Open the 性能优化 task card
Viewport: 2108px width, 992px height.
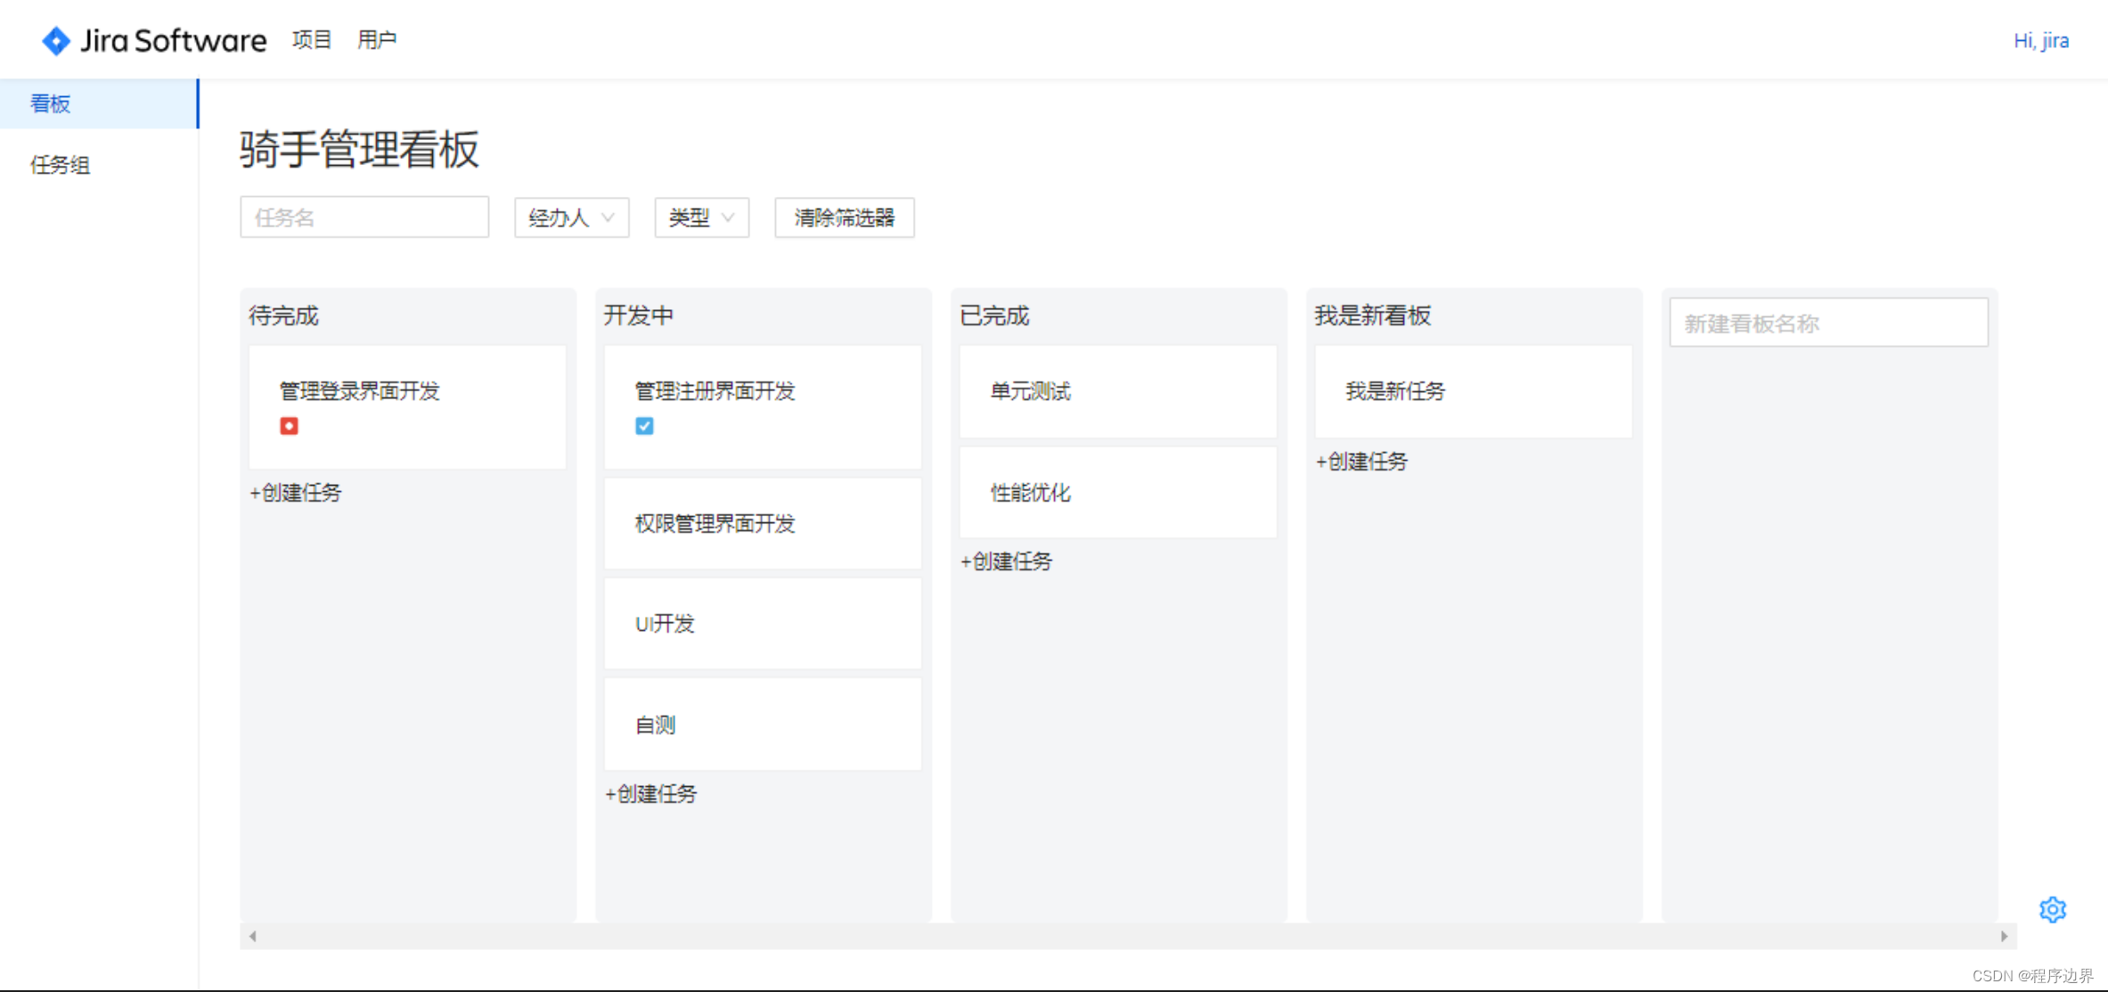[1118, 492]
